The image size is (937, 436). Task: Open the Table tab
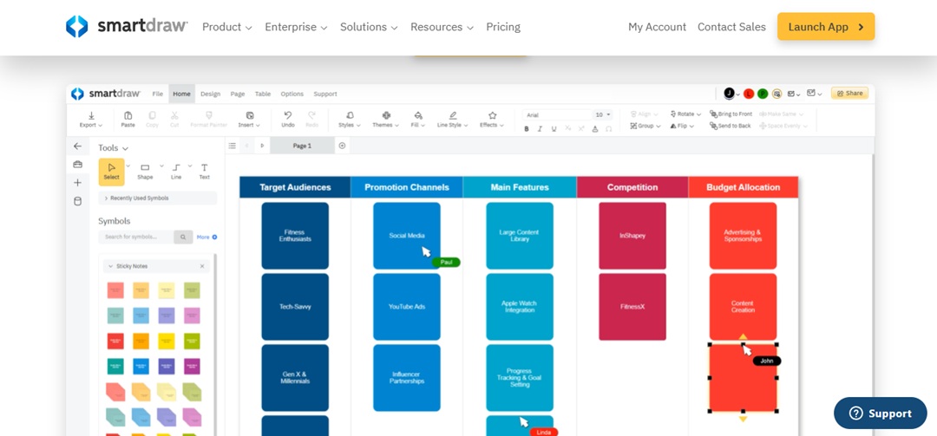[x=263, y=94]
